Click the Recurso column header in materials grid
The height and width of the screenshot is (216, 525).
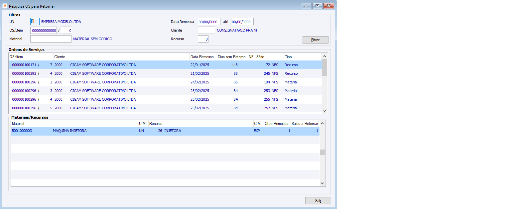[x=200, y=124]
